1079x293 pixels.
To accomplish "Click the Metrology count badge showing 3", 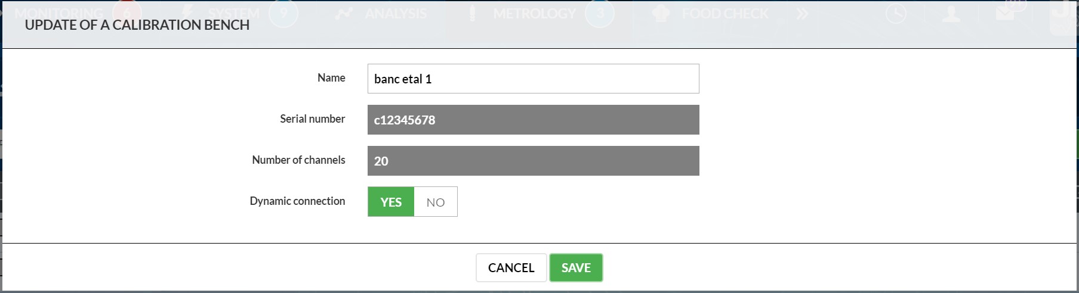I will [600, 13].
